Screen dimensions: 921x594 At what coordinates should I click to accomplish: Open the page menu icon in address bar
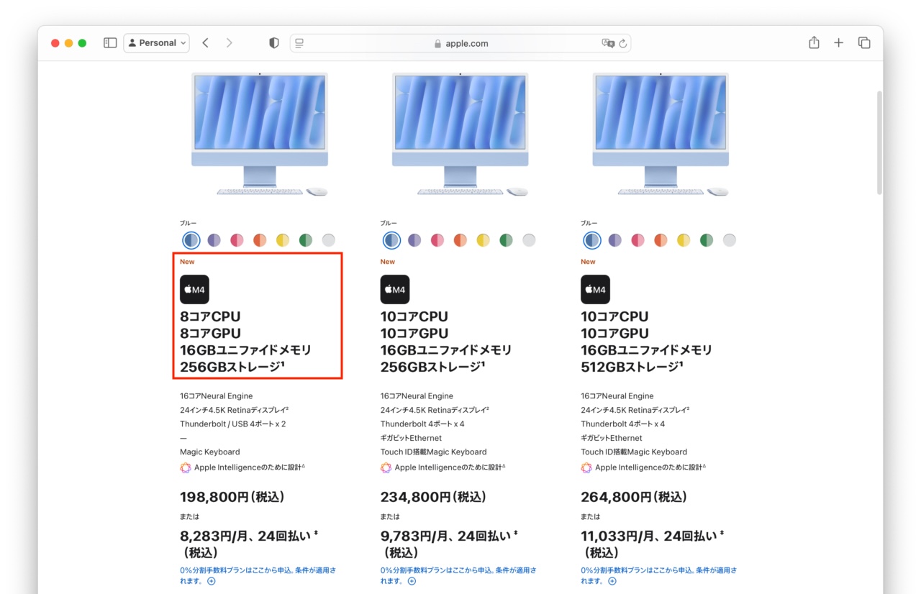coord(299,43)
